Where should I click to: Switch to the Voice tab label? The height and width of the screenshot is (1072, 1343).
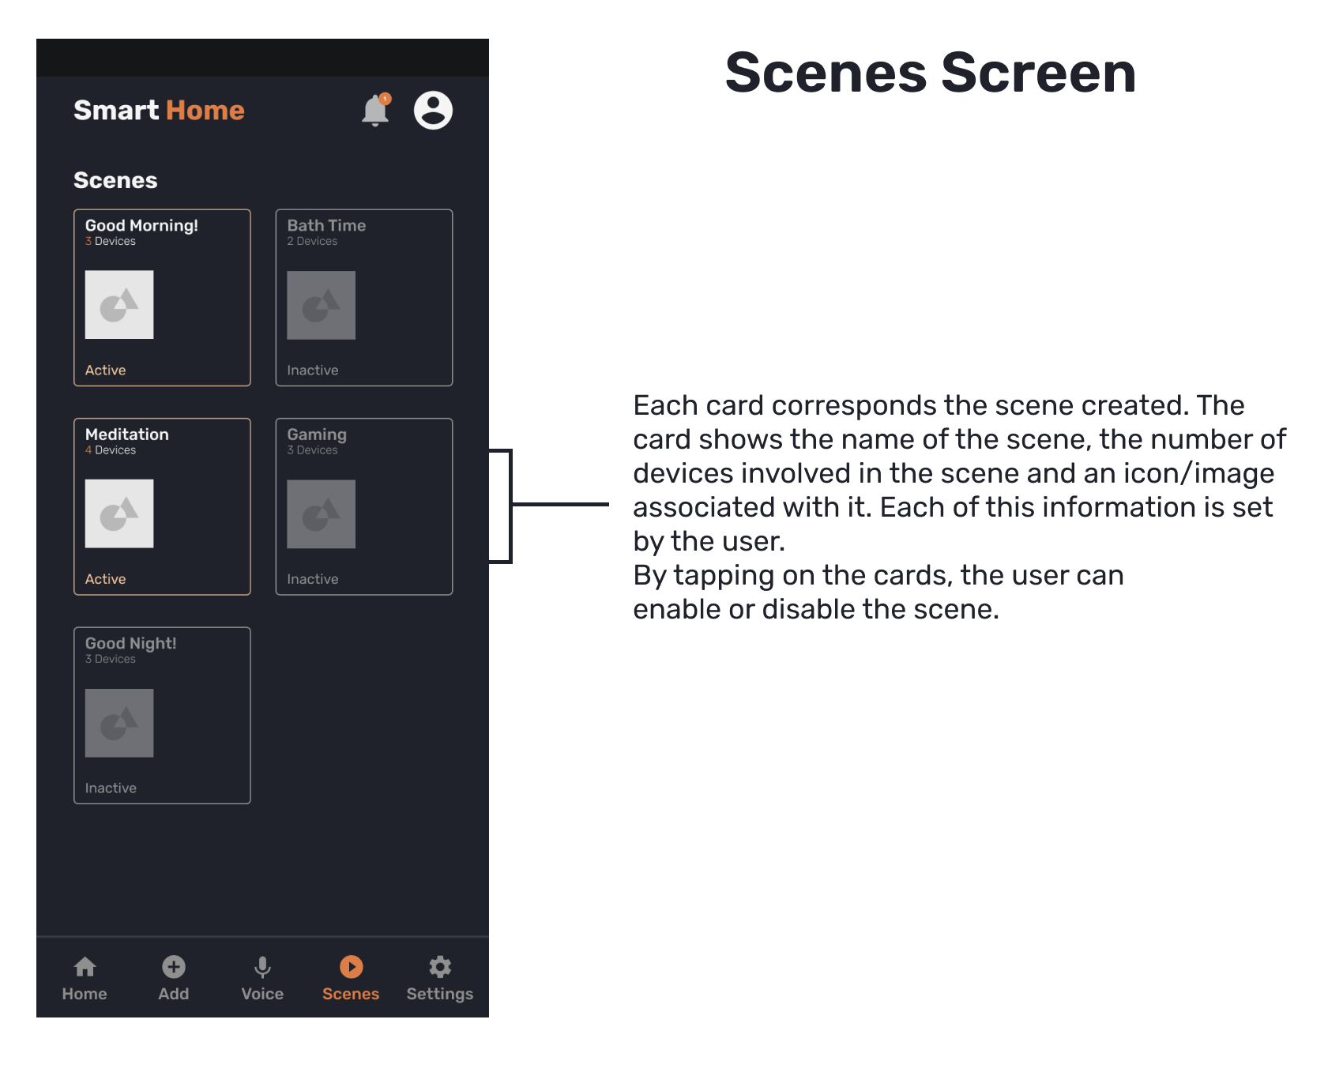click(x=262, y=994)
